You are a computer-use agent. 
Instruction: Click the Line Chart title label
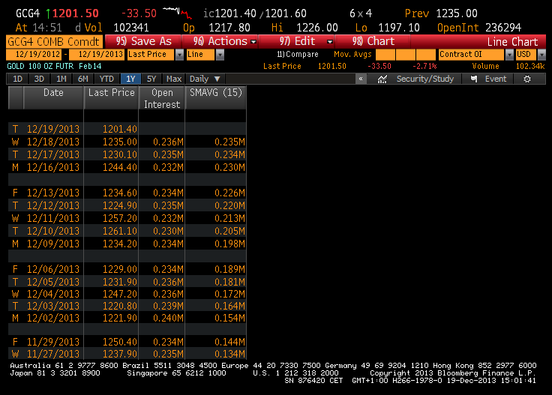pyautogui.click(x=512, y=41)
